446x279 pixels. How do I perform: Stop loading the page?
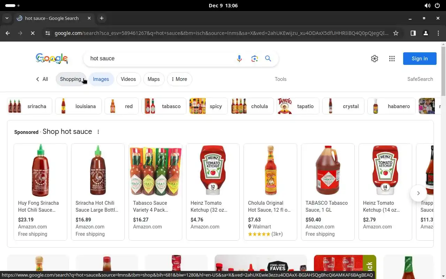click(x=32, y=33)
